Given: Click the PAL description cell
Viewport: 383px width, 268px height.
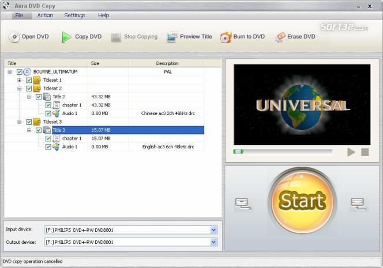Looking at the screenshot, I should coord(168,72).
